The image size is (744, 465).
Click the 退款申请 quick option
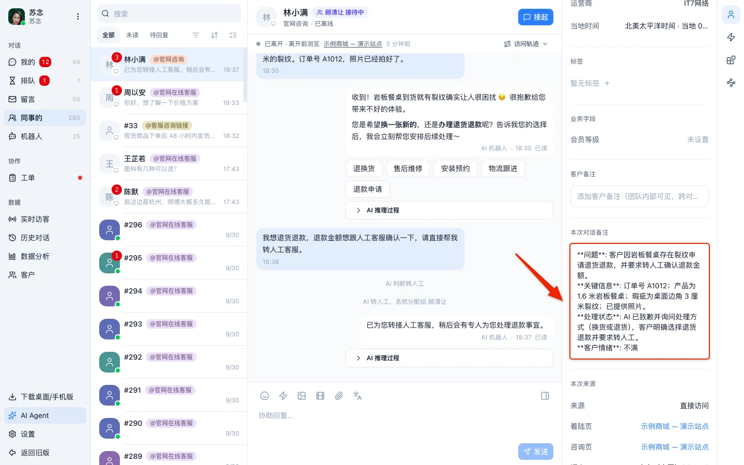368,189
